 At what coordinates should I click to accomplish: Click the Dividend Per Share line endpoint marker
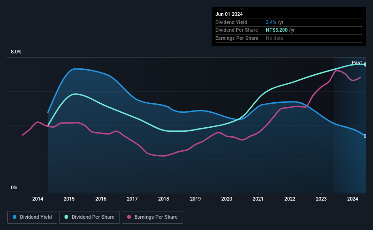click(365, 64)
